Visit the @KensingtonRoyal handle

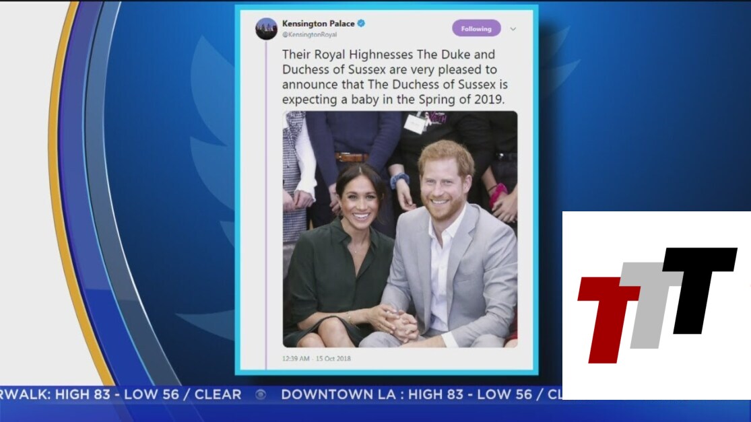point(309,35)
